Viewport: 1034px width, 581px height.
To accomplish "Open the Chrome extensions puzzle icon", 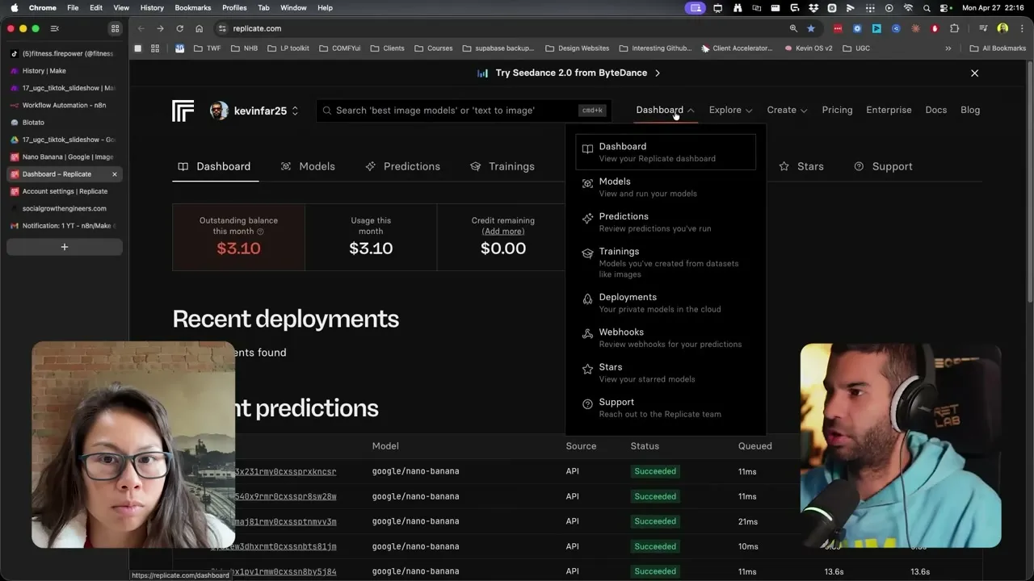I will point(954,28).
